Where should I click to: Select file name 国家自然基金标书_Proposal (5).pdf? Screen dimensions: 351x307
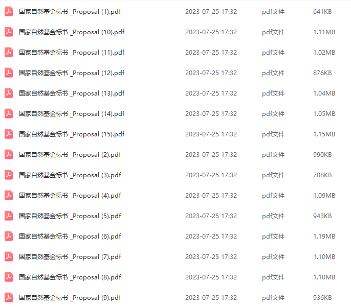70,216
